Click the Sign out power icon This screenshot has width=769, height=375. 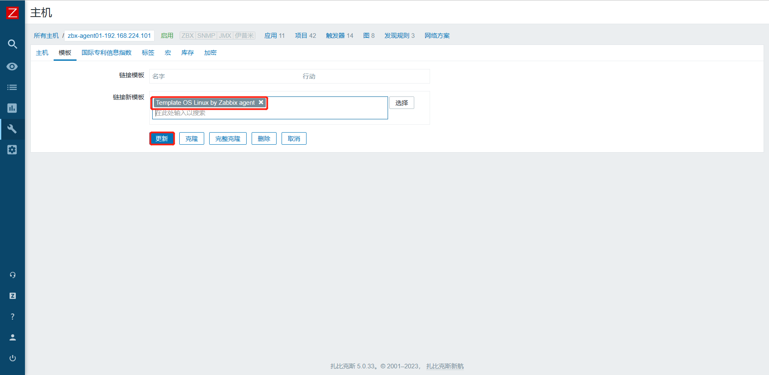[x=12, y=358]
